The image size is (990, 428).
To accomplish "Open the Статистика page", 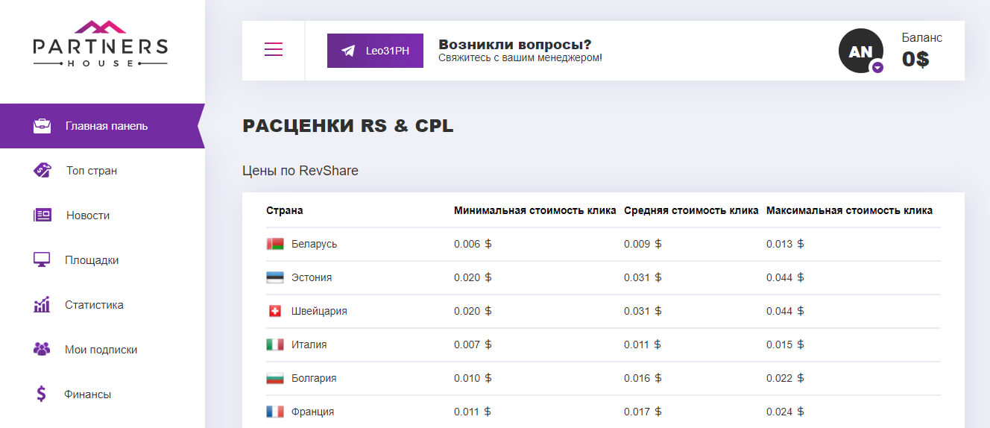I will click(94, 305).
